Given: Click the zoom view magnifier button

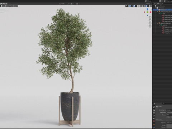Looking at the screenshot, I should tap(150, 17).
